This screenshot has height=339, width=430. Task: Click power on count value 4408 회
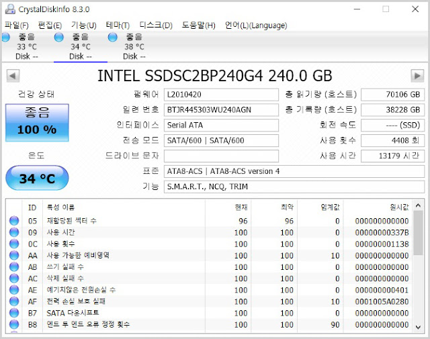pos(392,140)
